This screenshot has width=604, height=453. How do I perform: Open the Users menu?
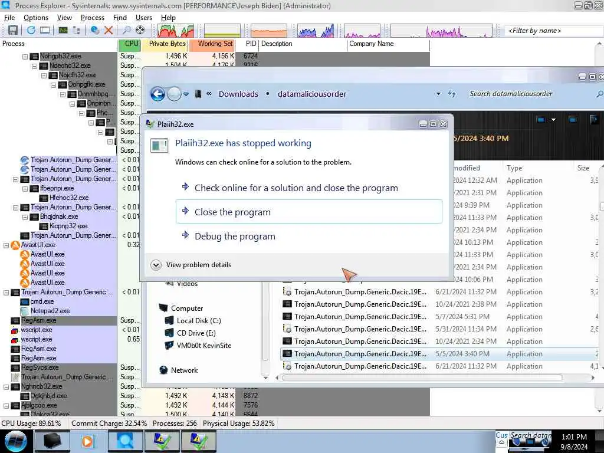tap(144, 18)
